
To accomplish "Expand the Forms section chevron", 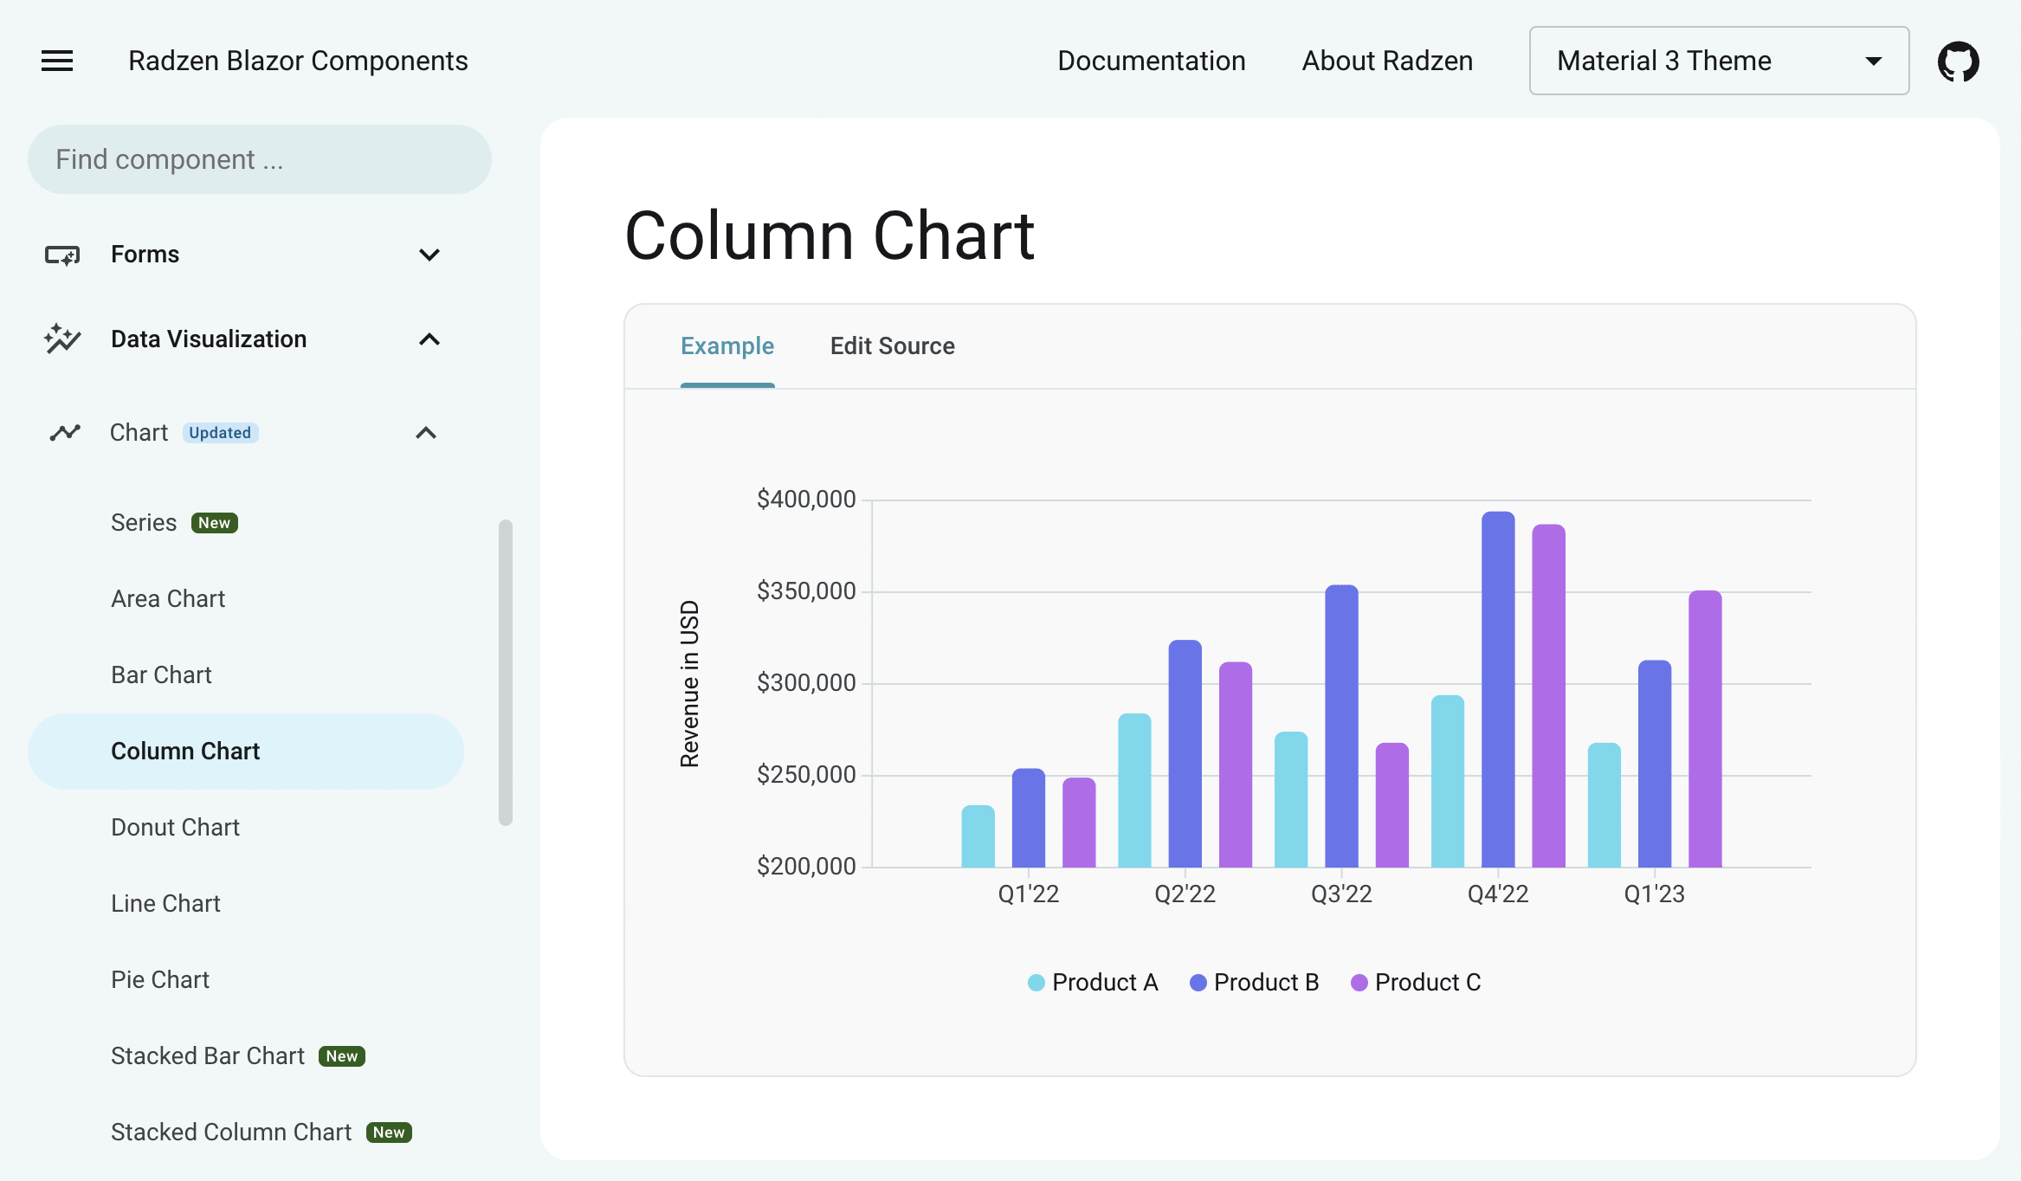I will pos(429,255).
